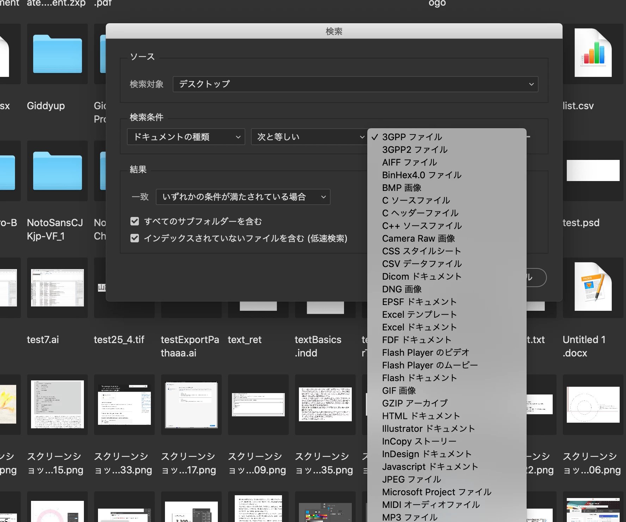The height and width of the screenshot is (522, 626).
Task: Select the textBasics.indd file label
Action: (x=318, y=346)
